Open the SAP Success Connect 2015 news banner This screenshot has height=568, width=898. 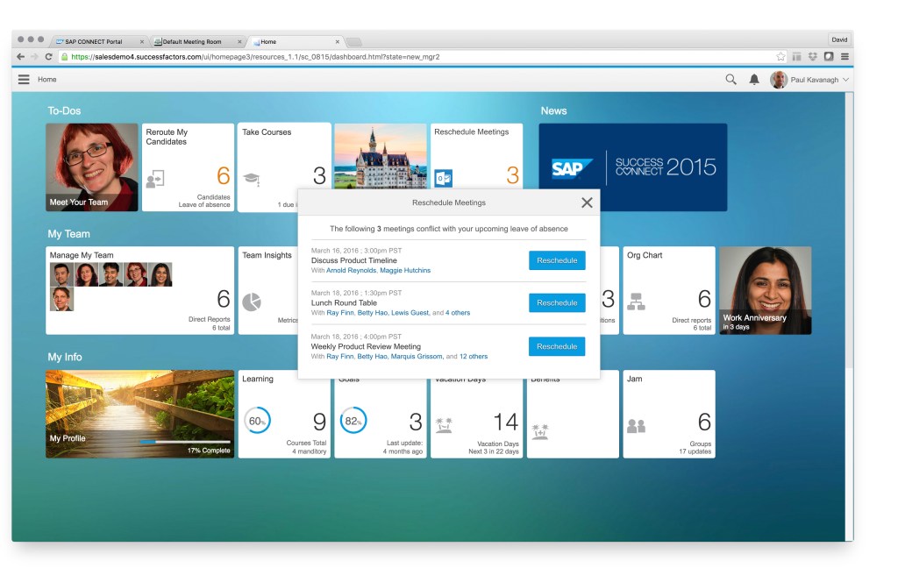pyautogui.click(x=632, y=167)
